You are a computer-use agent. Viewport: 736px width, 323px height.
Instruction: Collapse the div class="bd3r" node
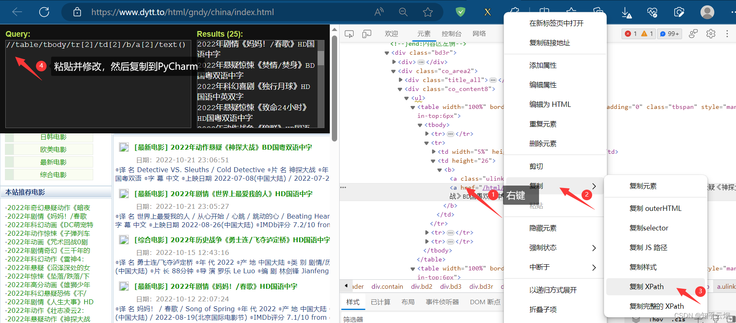(x=387, y=53)
